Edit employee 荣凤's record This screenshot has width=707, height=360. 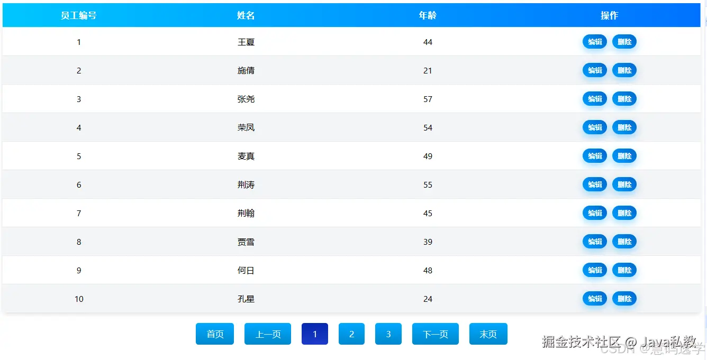point(595,127)
